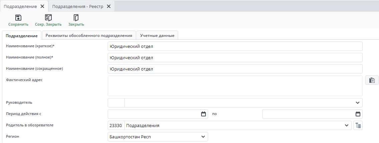Click the Наименование (полное) input field

pos(235,58)
